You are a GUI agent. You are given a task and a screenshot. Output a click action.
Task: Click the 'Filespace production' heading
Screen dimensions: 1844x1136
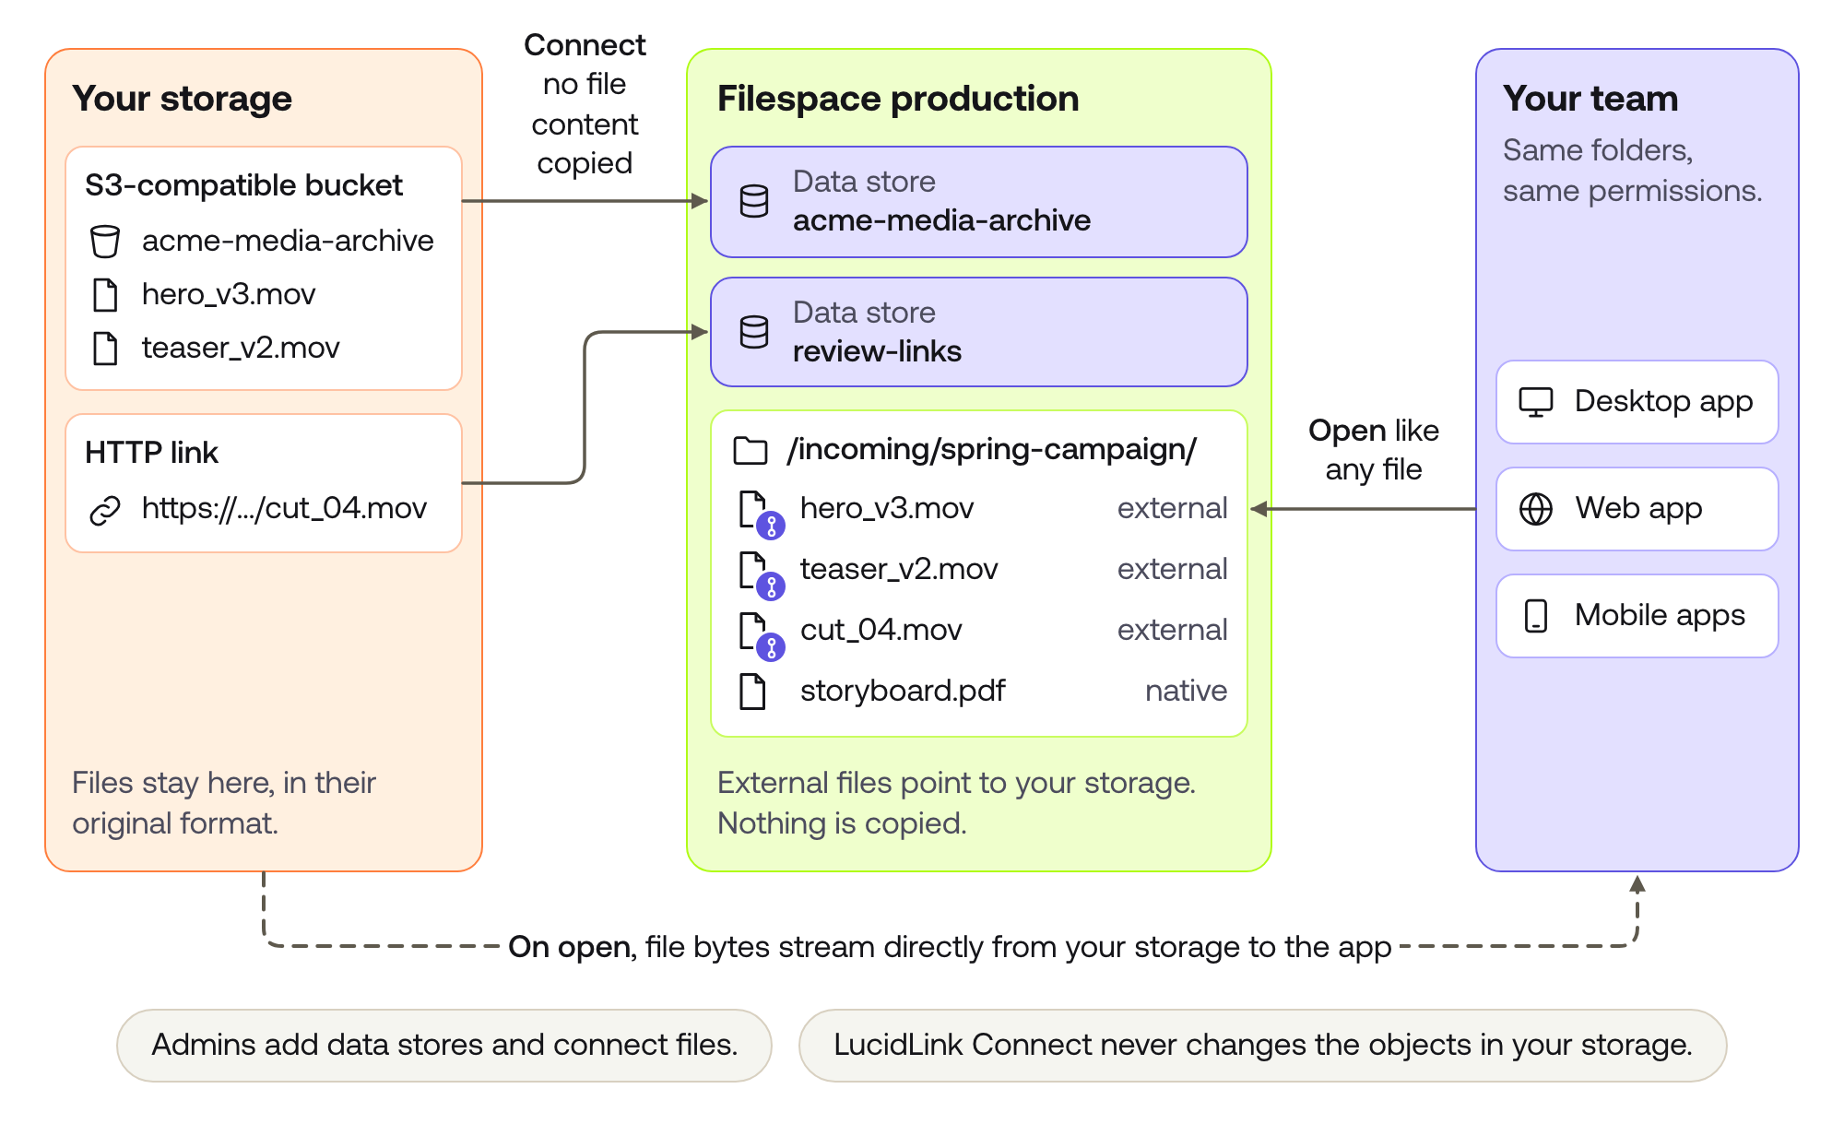click(898, 99)
